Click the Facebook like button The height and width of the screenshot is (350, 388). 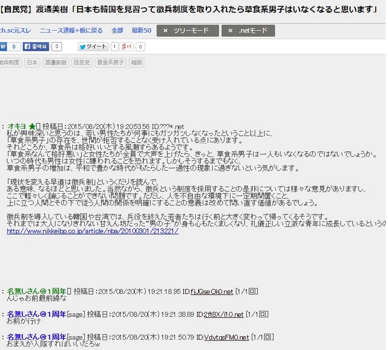[x=35, y=46]
